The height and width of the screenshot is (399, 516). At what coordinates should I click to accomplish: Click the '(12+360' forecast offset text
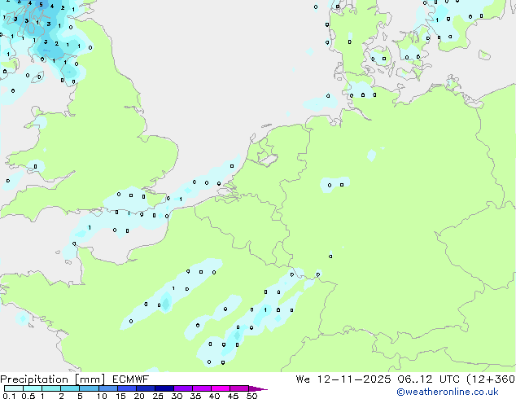tap(488, 379)
